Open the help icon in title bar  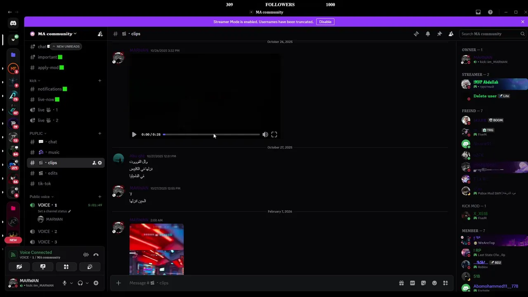pos(490,12)
